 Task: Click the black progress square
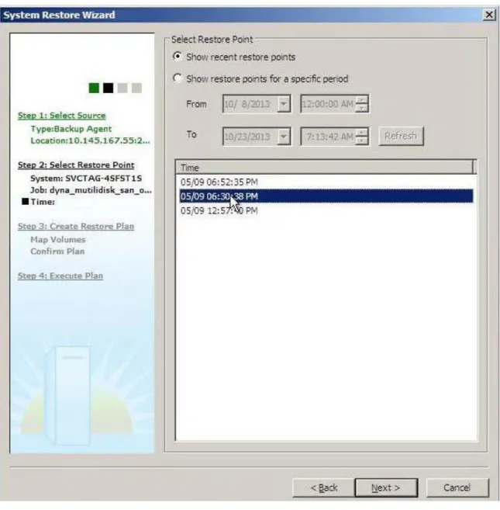109,88
